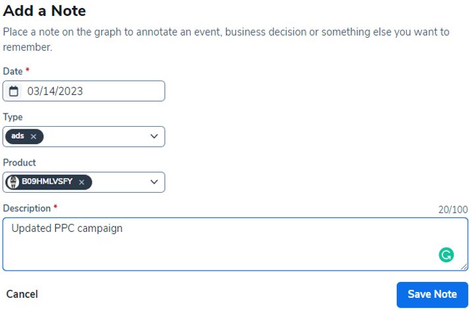Select the "ads" tag chip label
470x311 pixels.
[x=18, y=136]
